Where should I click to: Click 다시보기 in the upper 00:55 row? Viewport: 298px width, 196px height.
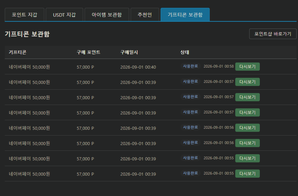pos(247,158)
